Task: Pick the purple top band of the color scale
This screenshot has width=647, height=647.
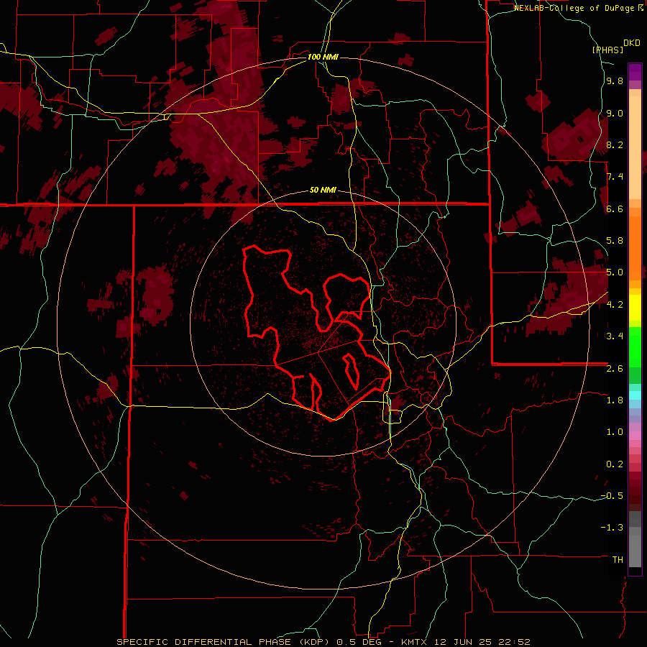Action: 635,72
